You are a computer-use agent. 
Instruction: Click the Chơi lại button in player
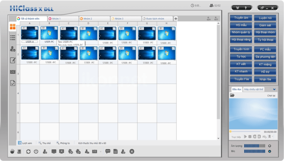pos(271,95)
